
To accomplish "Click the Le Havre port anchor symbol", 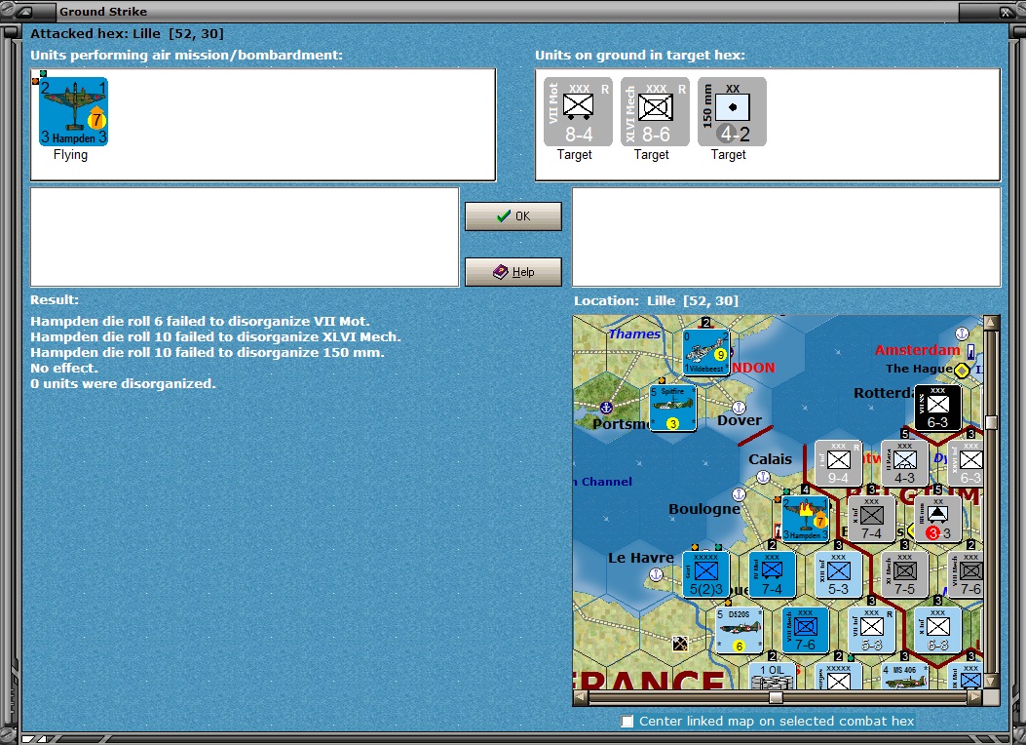I will (656, 574).
